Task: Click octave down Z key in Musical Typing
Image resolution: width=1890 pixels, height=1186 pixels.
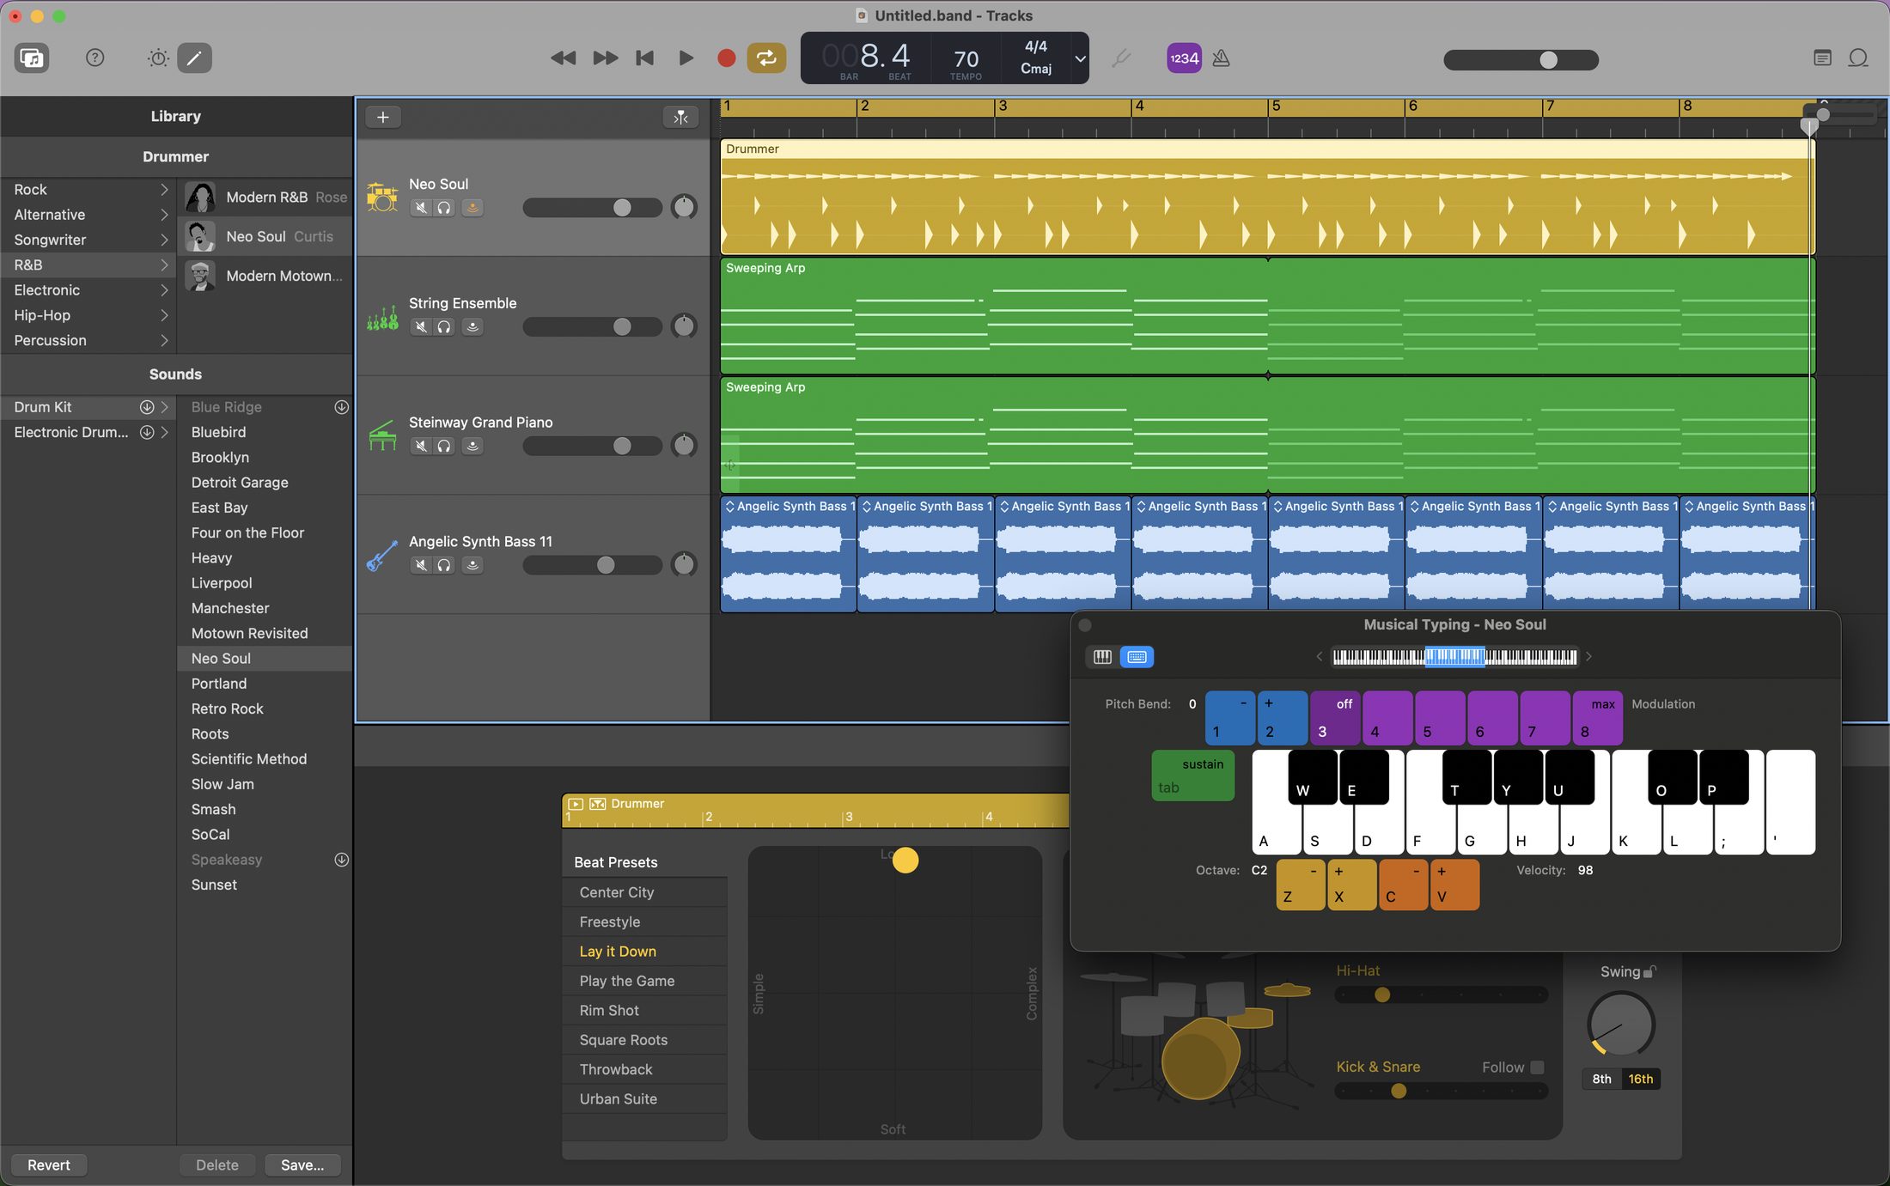Action: 1300,884
